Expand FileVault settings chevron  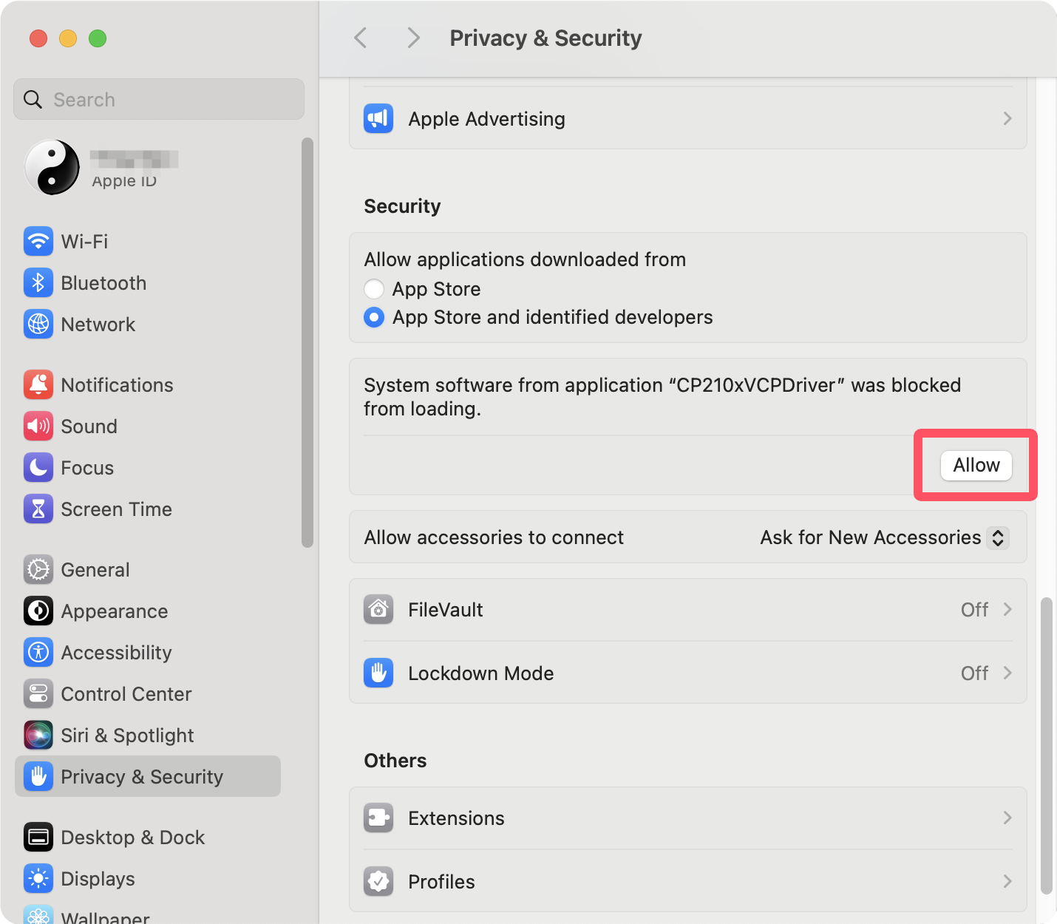(x=1007, y=610)
